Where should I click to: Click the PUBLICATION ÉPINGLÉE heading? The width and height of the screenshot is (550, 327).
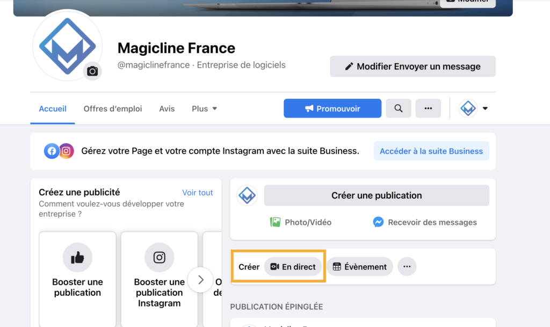(277, 307)
